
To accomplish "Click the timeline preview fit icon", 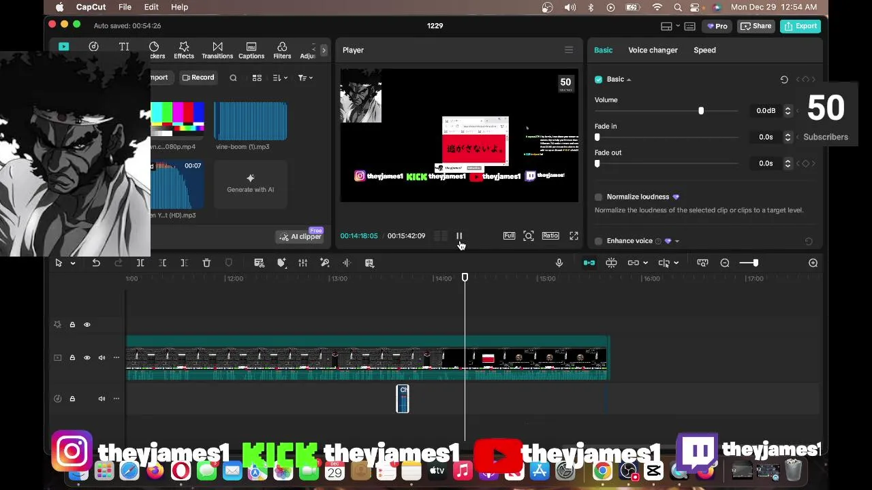I will (x=702, y=263).
